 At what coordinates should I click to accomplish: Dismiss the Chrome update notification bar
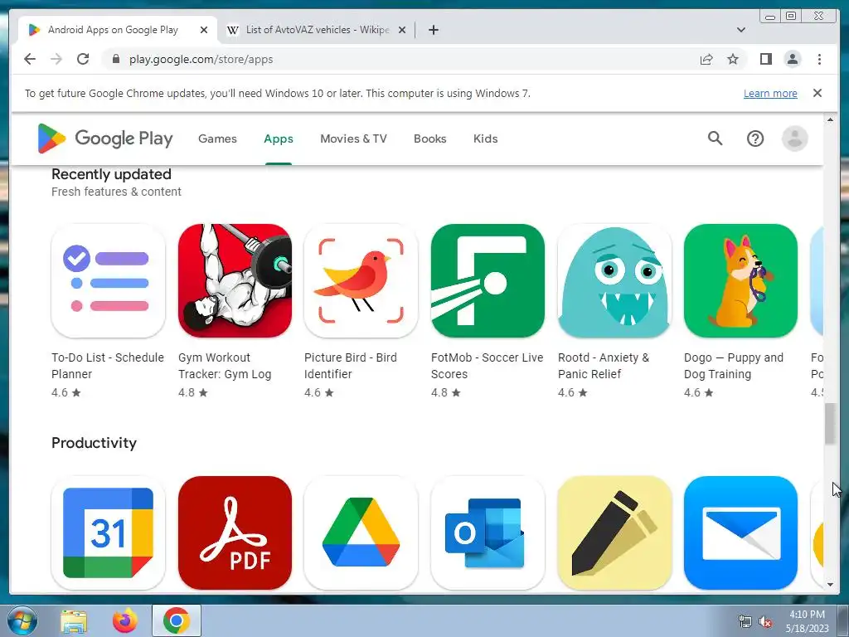pyautogui.click(x=817, y=93)
